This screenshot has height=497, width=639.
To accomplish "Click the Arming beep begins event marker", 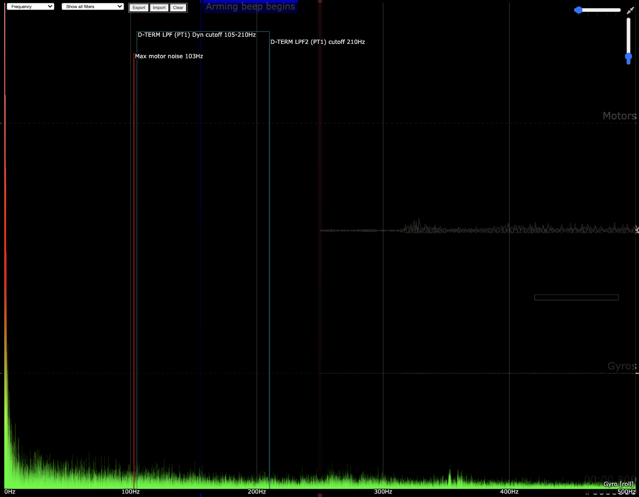I will pyautogui.click(x=250, y=7).
